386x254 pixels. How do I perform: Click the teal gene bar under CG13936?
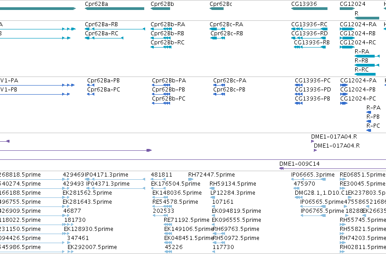pos(309,9)
